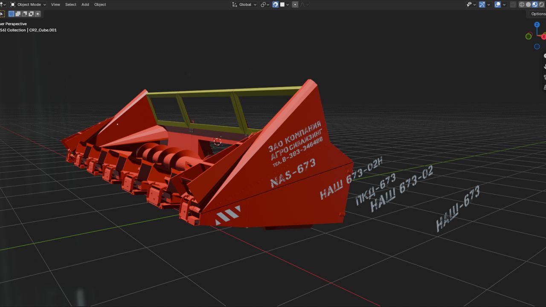The image size is (546, 307).
Task: Open the editor type dropdown
Action: coord(3,4)
